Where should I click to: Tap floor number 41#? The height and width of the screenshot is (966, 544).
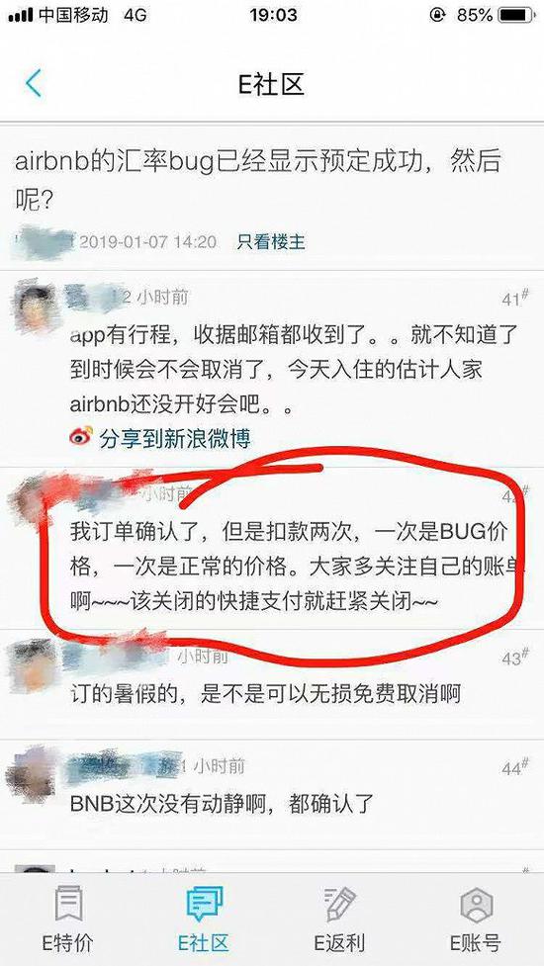(515, 299)
